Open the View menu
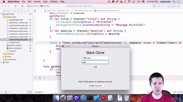The height and width of the screenshot is (102, 183). pos(45,2)
